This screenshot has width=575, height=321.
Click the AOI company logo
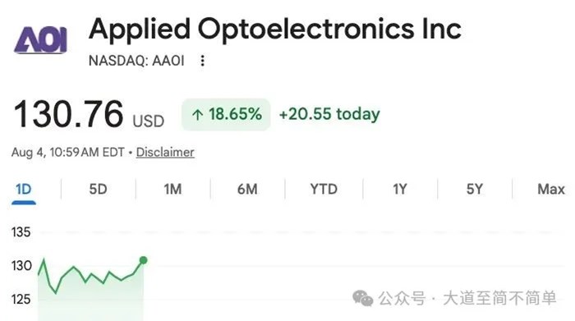coord(41,40)
